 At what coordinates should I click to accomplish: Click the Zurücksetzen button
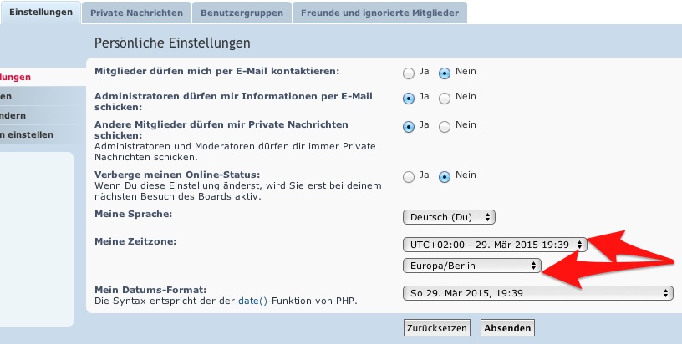coord(436,327)
